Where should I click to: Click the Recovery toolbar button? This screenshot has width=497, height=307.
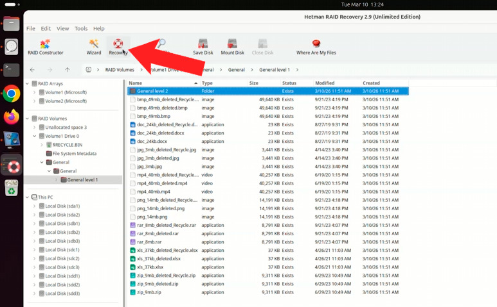pyautogui.click(x=118, y=47)
